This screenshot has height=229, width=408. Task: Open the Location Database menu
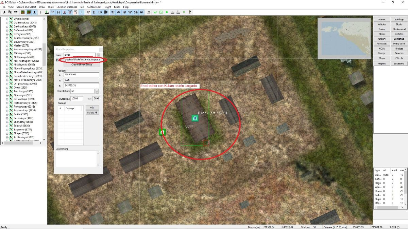click(67, 7)
